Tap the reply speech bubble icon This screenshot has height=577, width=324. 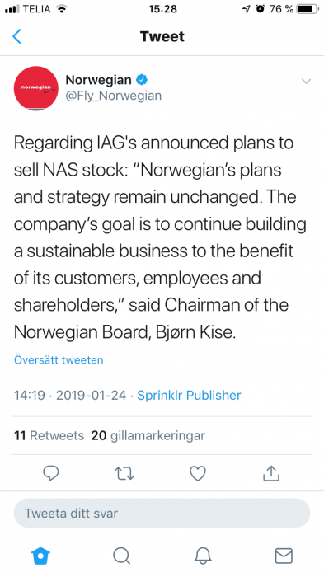tap(51, 473)
